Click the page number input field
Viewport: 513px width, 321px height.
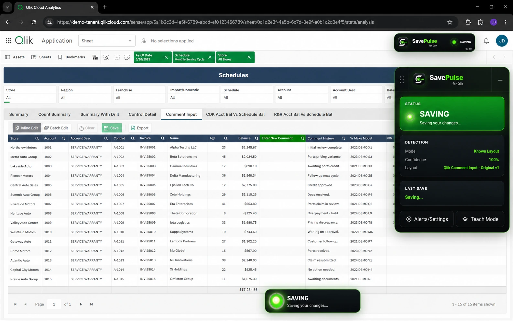[x=54, y=304]
